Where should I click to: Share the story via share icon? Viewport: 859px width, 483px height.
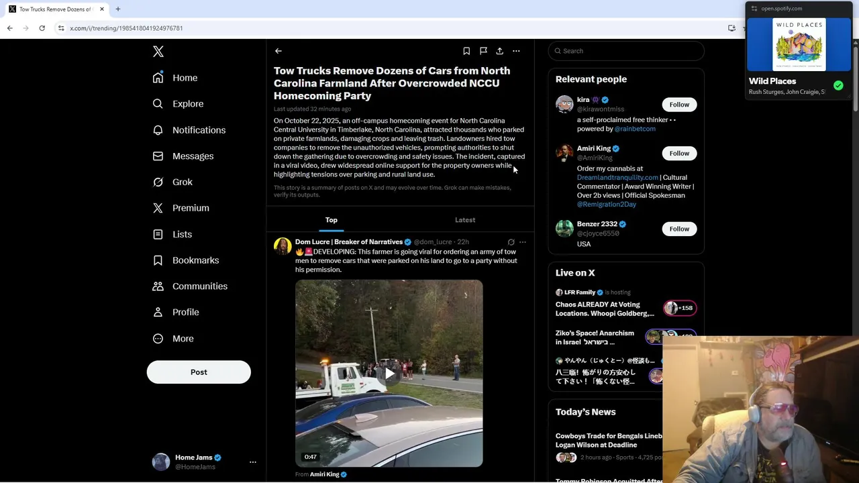(499, 51)
